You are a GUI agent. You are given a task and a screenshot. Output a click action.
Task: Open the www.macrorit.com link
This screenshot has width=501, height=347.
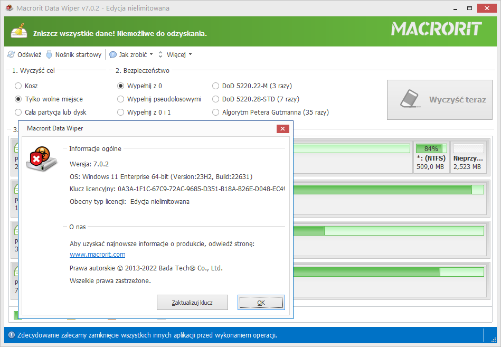click(x=98, y=255)
